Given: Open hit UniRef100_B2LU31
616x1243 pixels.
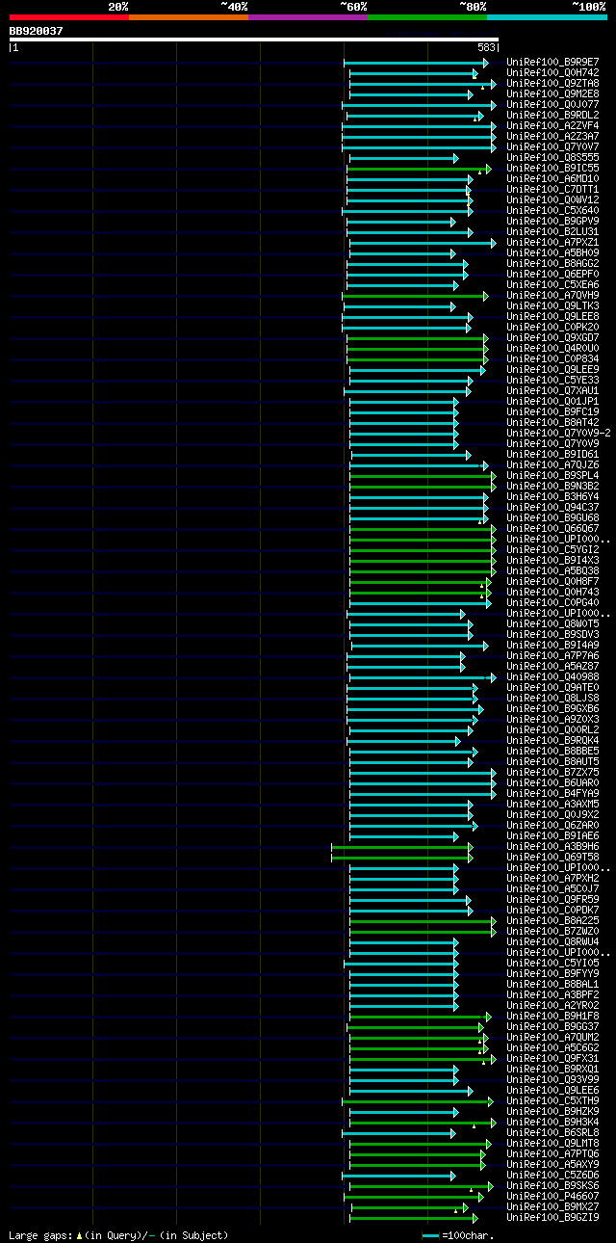Looking at the screenshot, I should [552, 231].
